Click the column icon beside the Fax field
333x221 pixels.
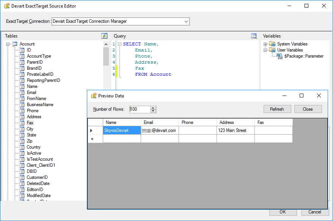(22, 122)
